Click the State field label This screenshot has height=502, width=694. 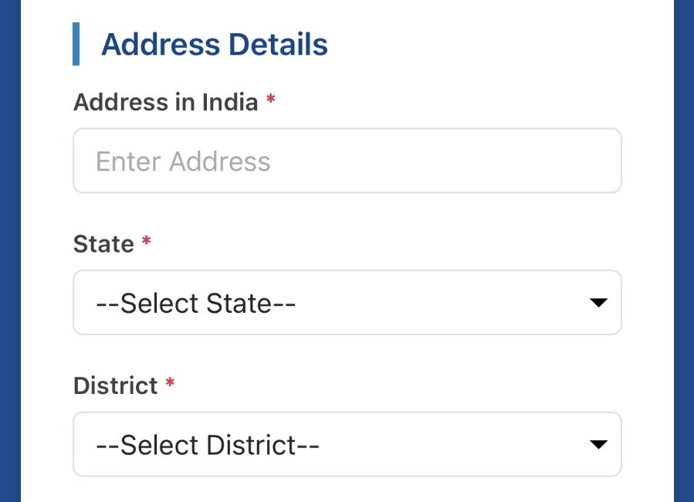point(103,244)
